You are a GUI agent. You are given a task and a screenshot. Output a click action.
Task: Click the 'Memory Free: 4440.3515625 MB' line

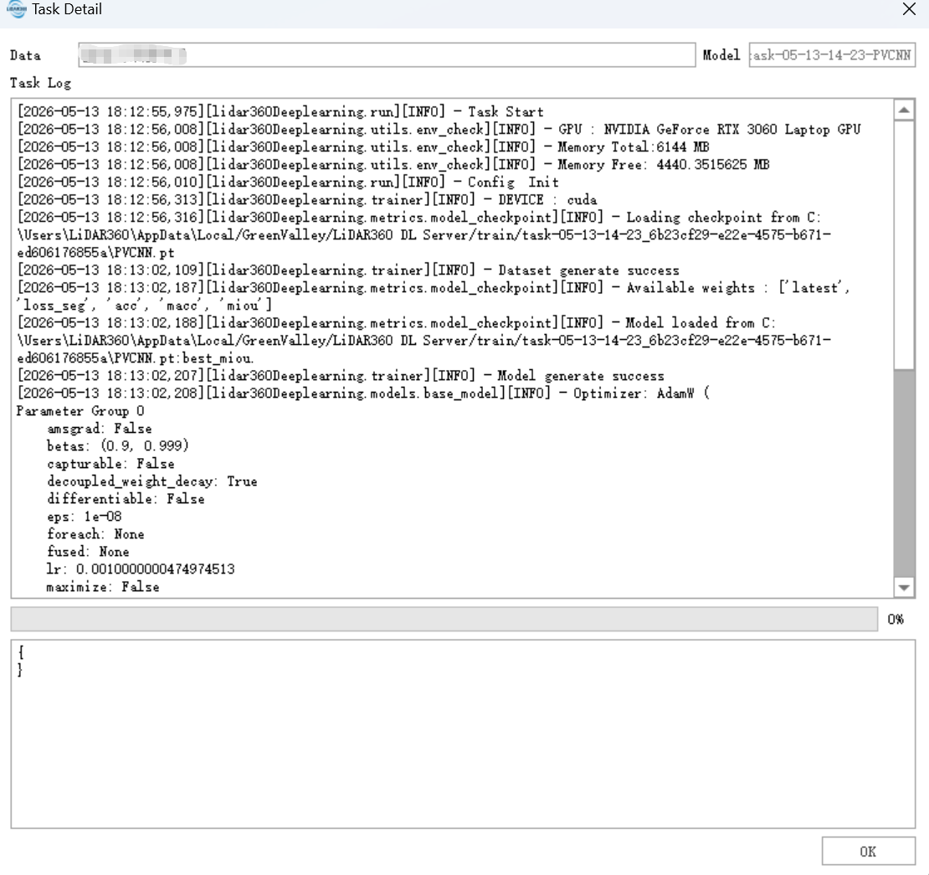(393, 165)
